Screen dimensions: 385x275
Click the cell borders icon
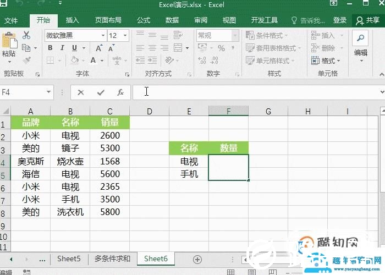pyautogui.click(x=51, y=60)
